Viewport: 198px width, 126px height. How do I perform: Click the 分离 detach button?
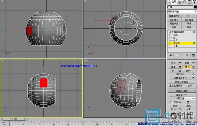188,109
